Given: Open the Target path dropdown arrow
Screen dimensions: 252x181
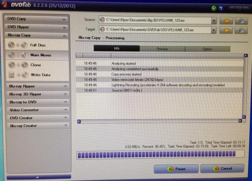Looking at the screenshot, I should pos(213,30).
